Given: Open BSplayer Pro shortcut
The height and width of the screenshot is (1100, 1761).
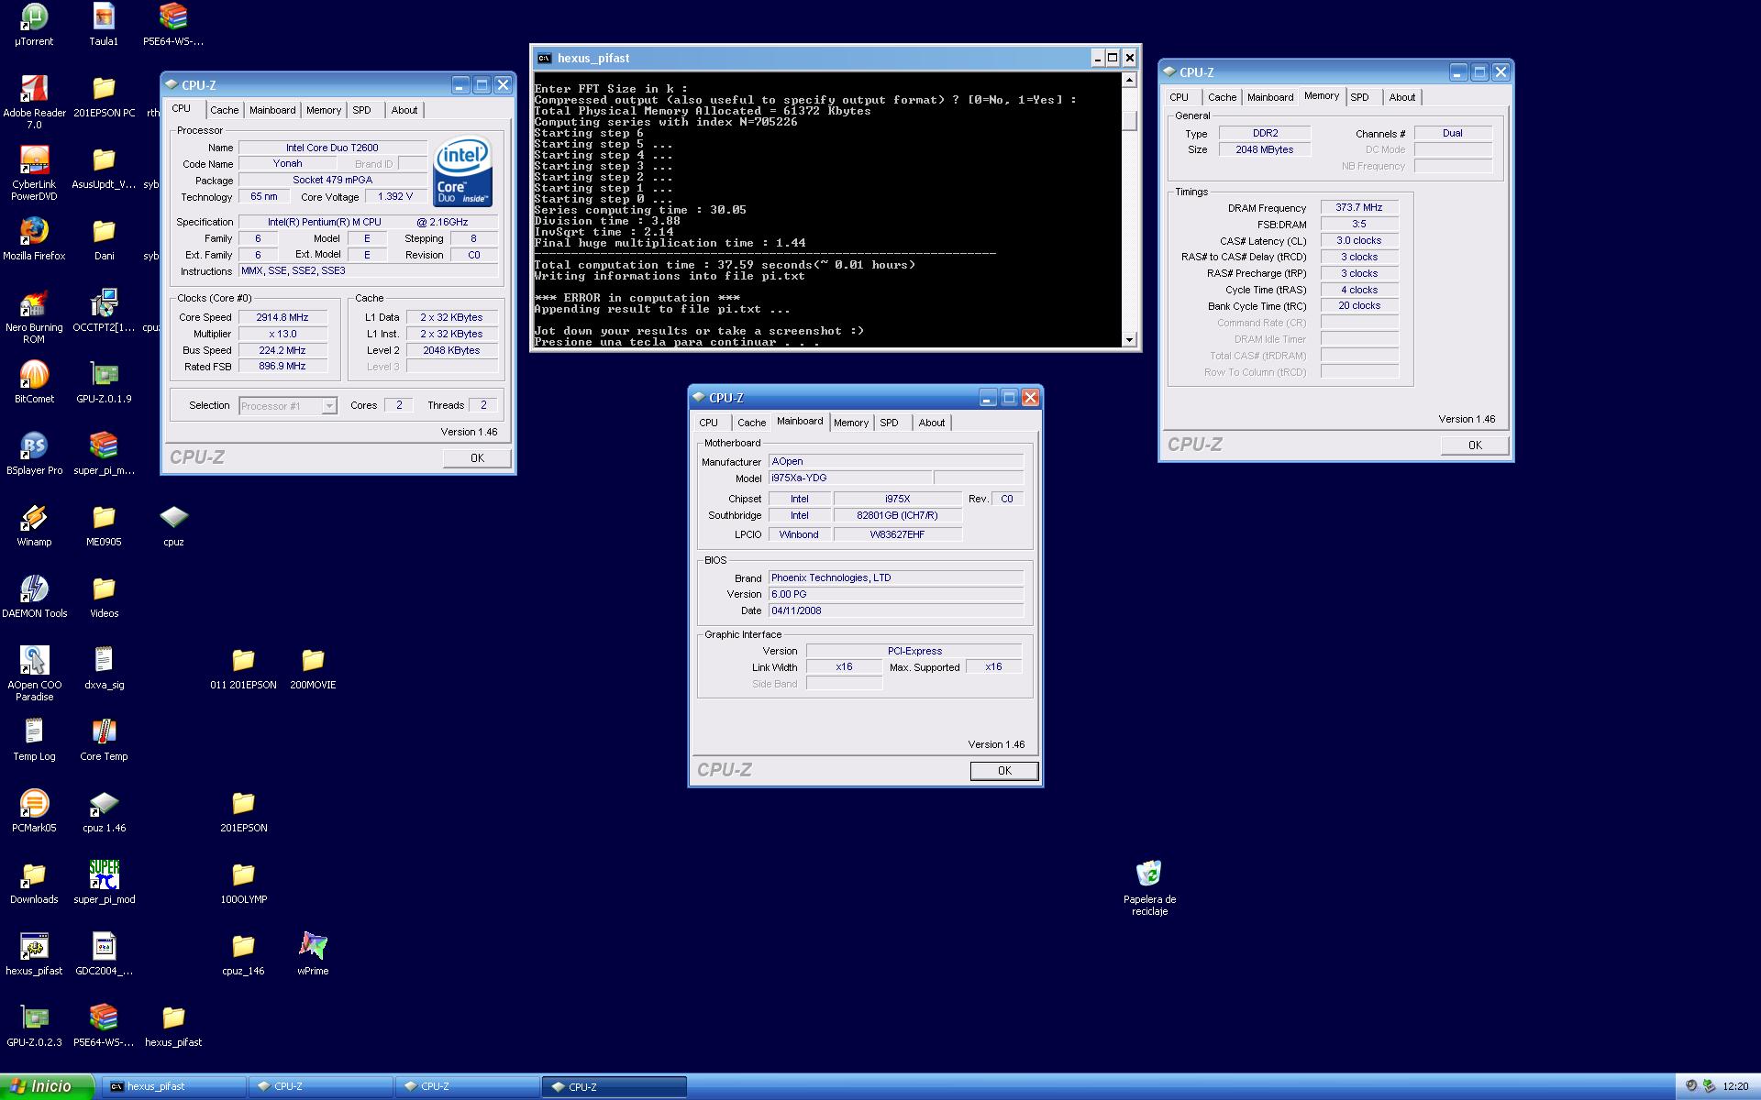Looking at the screenshot, I should (x=34, y=453).
